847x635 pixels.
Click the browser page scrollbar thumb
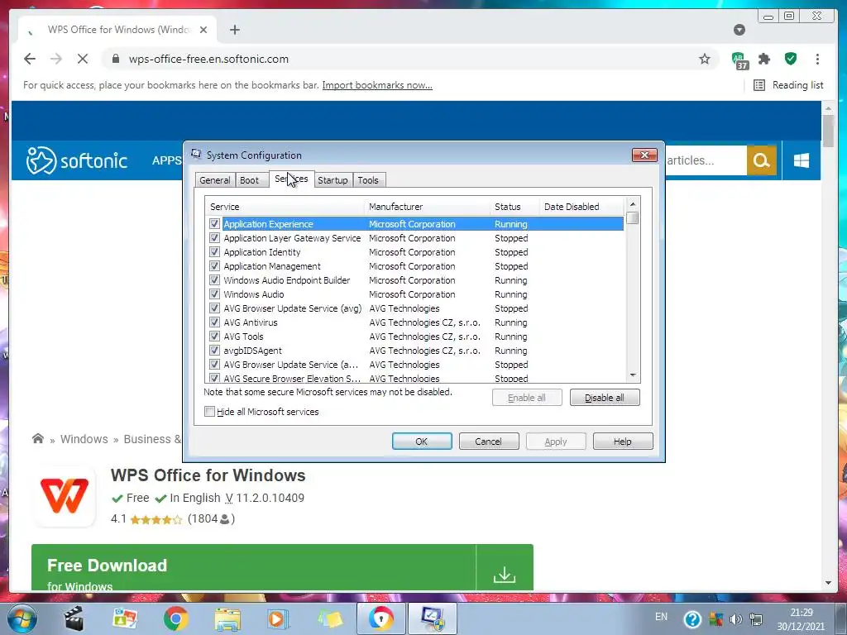coord(829,130)
